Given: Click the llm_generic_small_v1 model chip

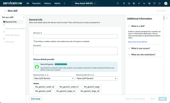Looking at the screenshot, I should (x=69, y=87).
